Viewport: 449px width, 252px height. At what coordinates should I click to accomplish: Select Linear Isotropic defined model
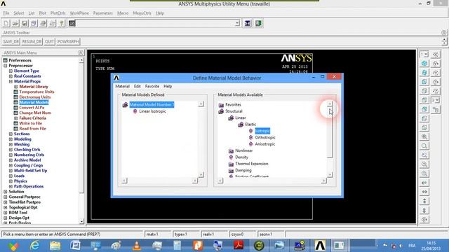pos(152,111)
